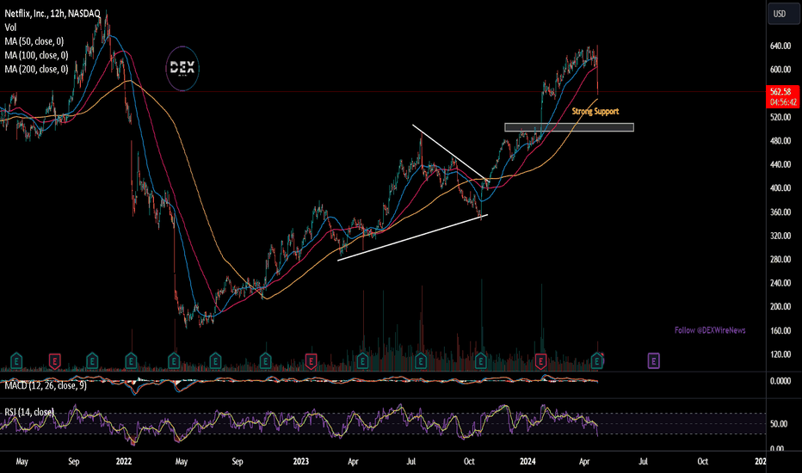Select the Vol indicator legend

pos(10,28)
